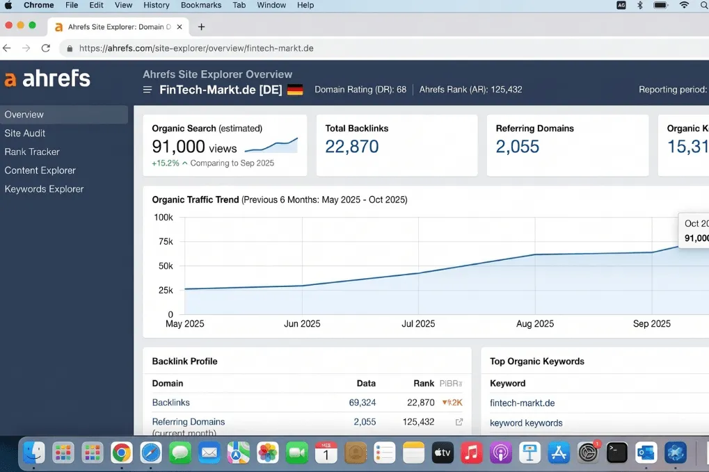This screenshot has height=472, width=709.
Task: Click the Sep 2025 point on traffic chart
Action: click(652, 252)
